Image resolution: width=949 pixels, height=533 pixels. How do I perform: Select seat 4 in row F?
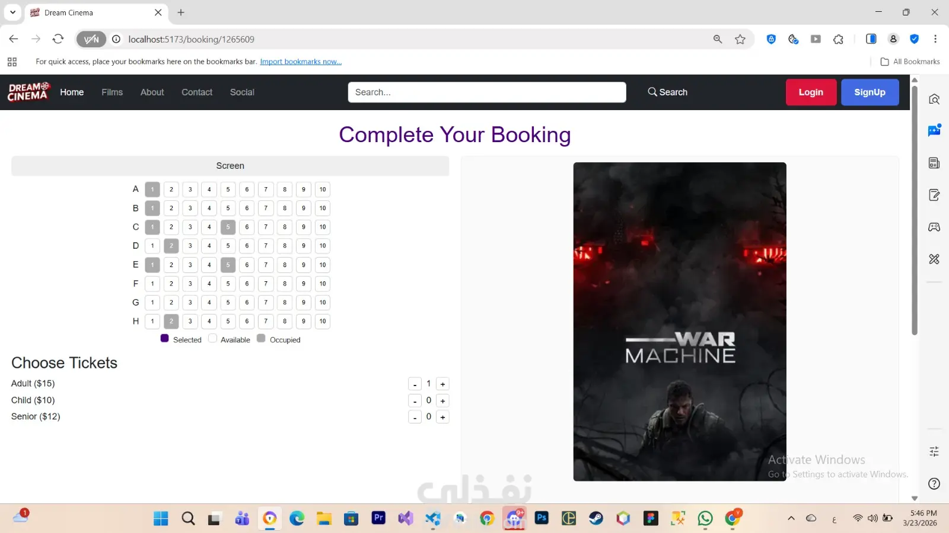[x=209, y=284]
